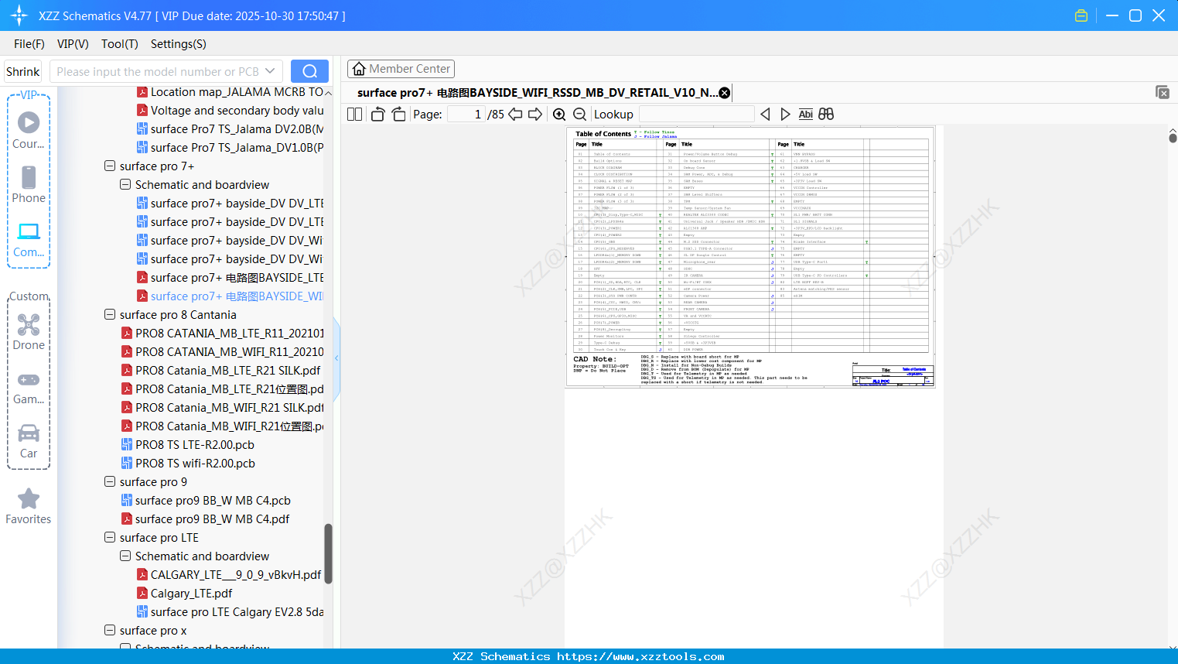Open PRO8 Catania_MB_WIFI_R21 SILK.pdf

222,407
